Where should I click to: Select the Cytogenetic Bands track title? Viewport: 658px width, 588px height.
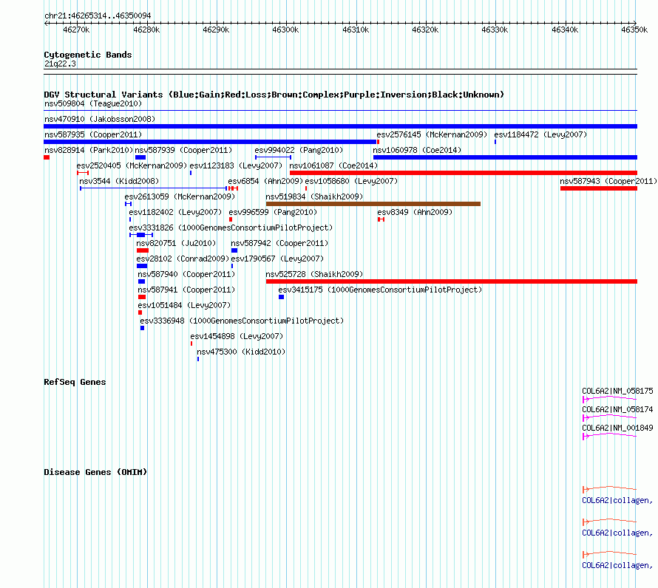[x=88, y=55]
